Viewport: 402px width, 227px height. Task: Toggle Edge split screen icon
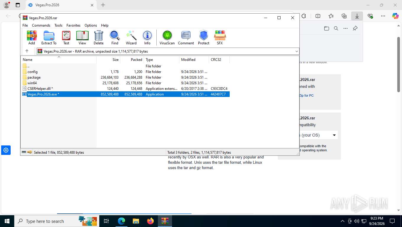pos(318,16)
